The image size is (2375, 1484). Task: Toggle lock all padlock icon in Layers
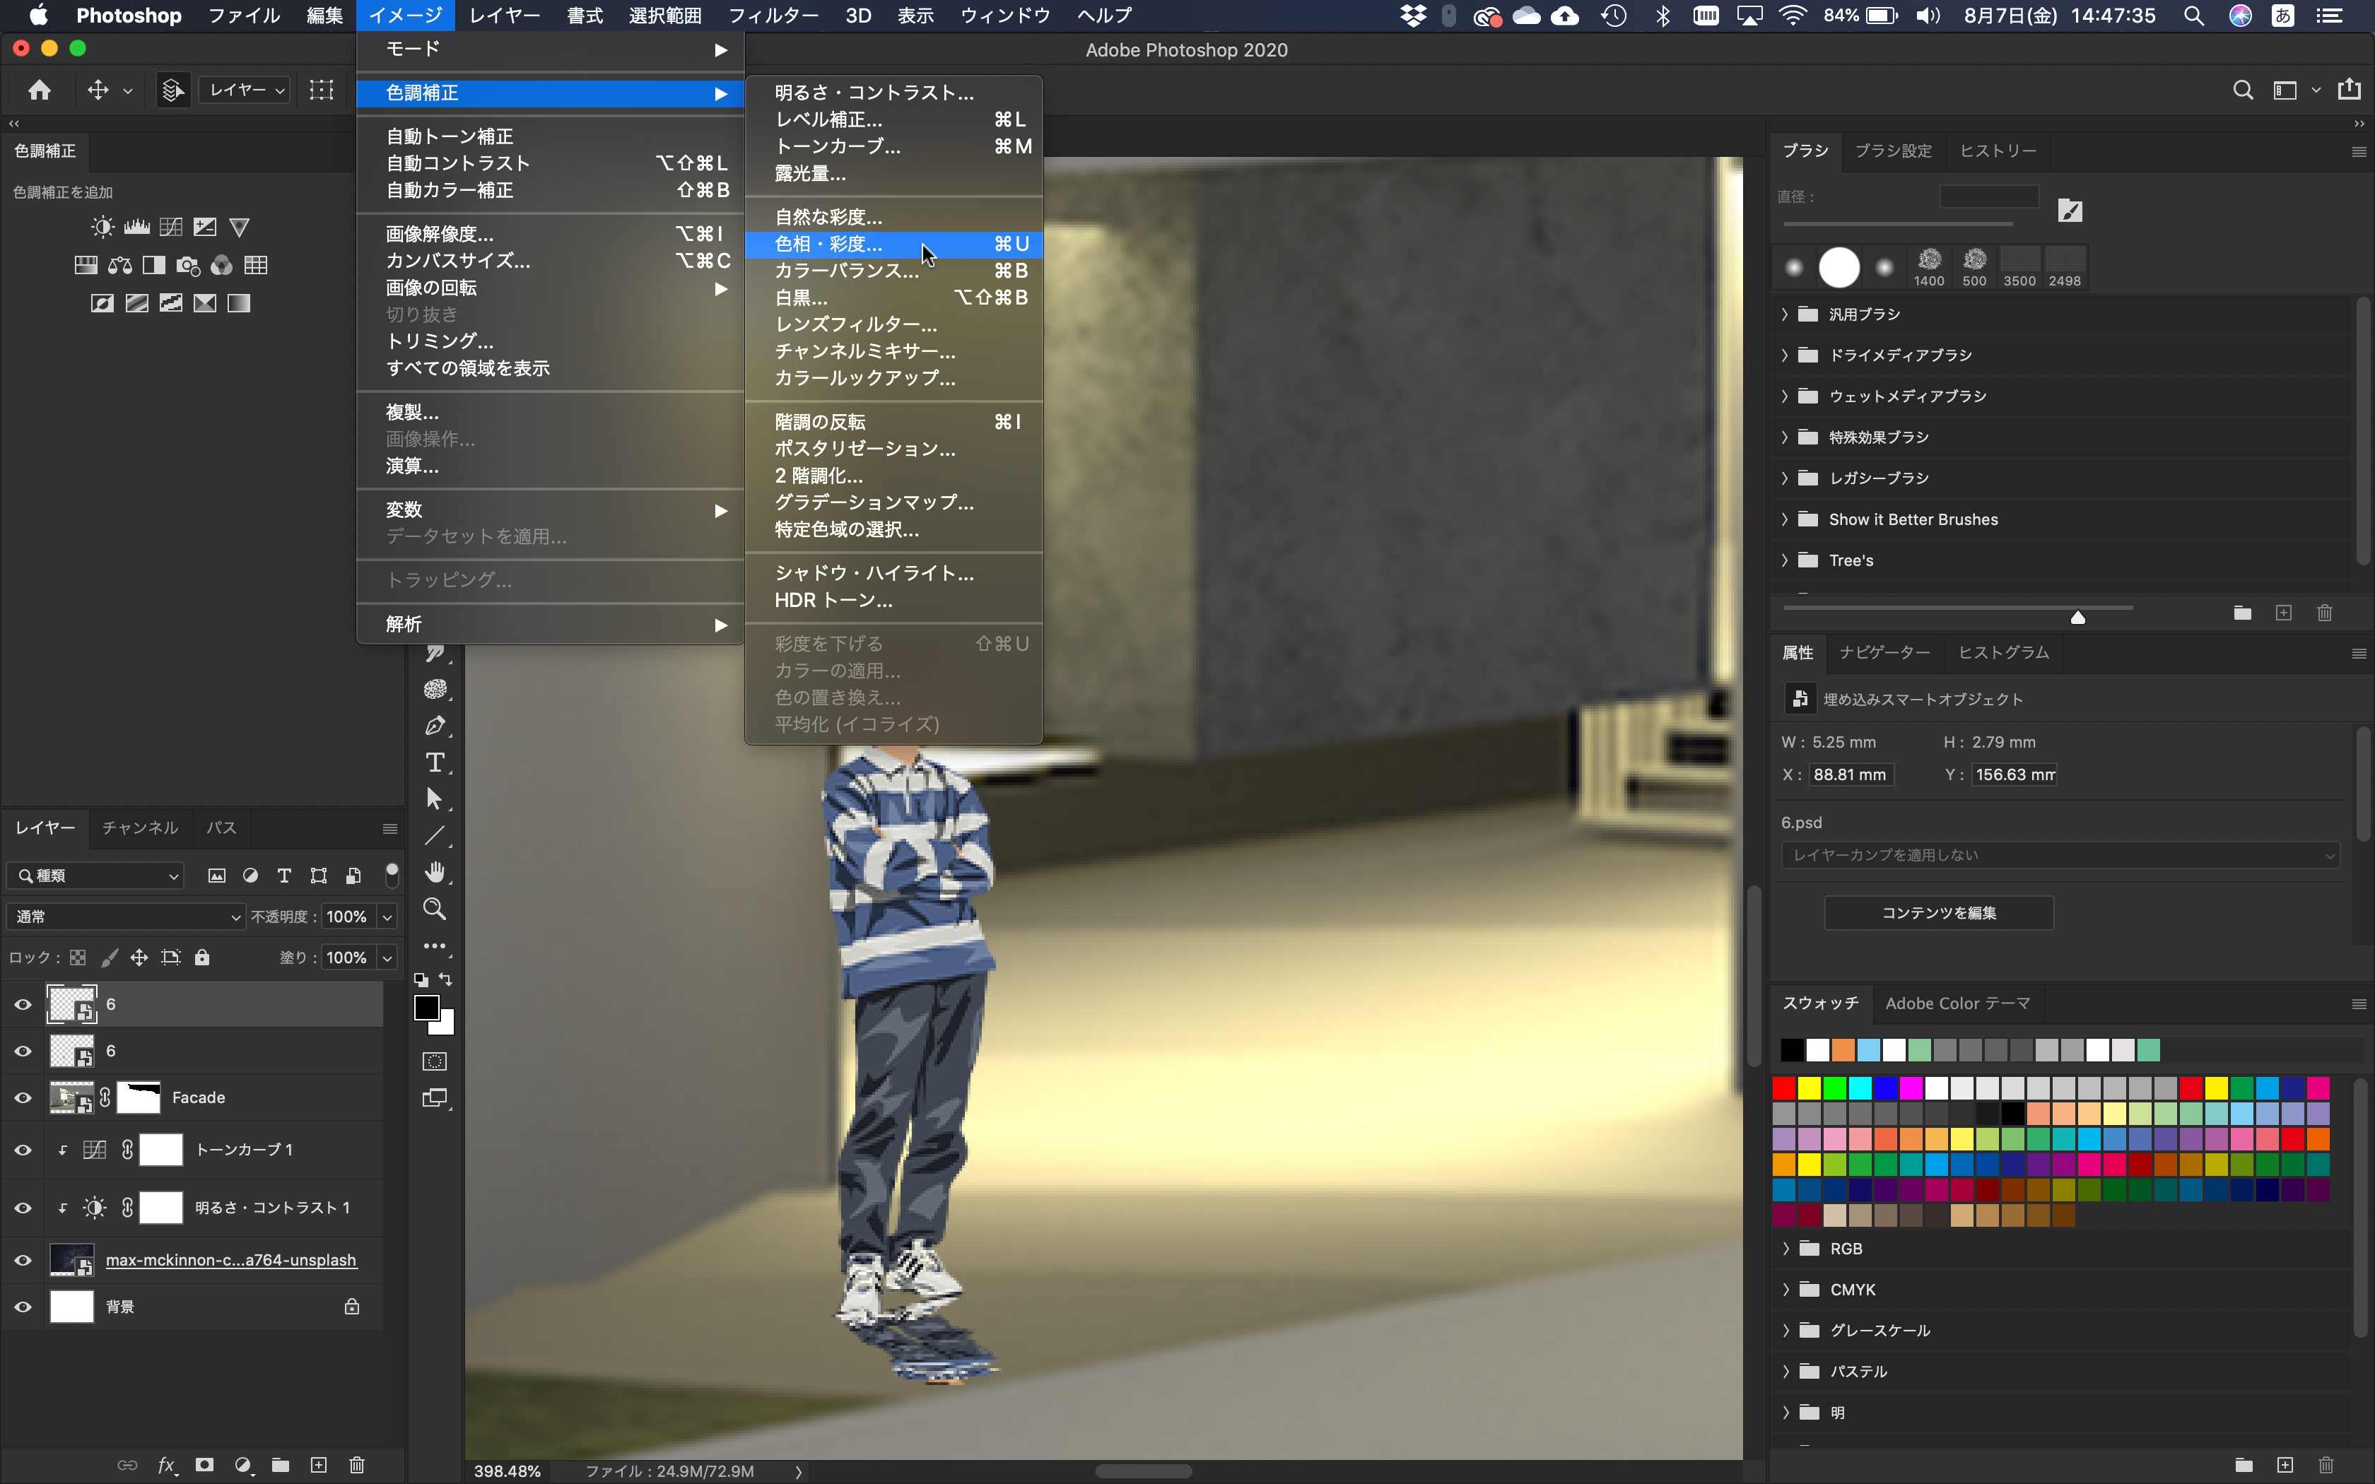click(202, 957)
